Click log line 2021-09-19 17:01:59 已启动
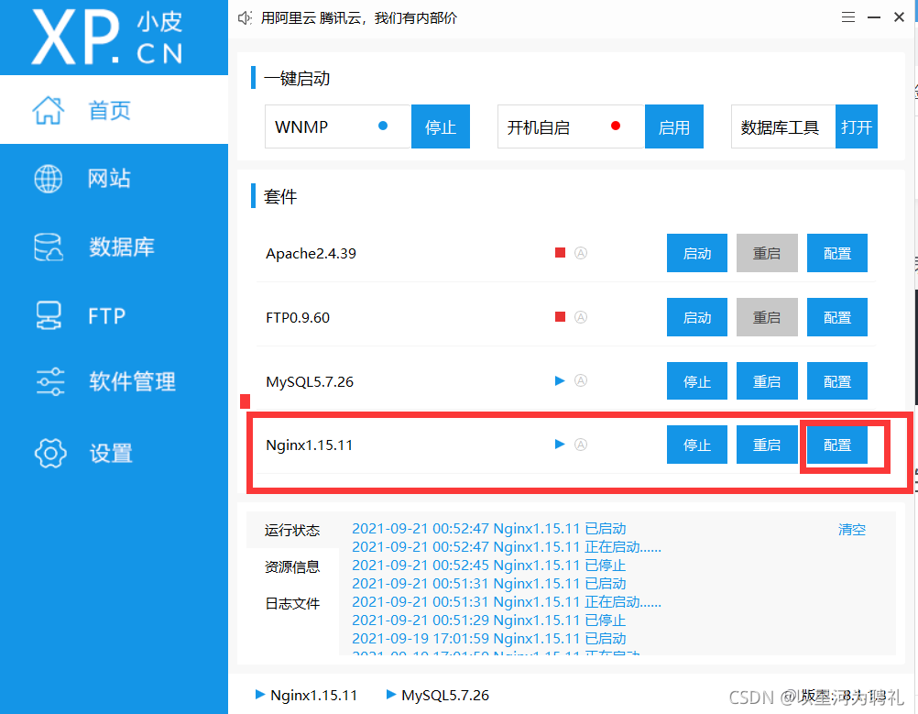This screenshot has height=714, width=918. 489,638
